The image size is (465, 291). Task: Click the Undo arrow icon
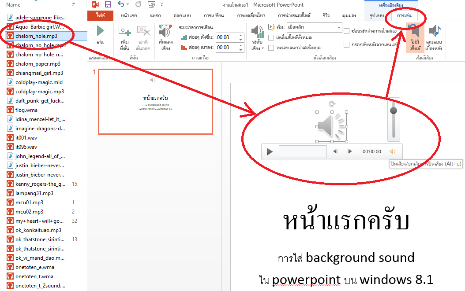121,4
